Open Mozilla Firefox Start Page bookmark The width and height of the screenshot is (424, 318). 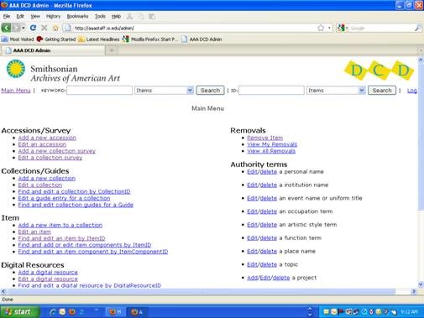pos(150,39)
